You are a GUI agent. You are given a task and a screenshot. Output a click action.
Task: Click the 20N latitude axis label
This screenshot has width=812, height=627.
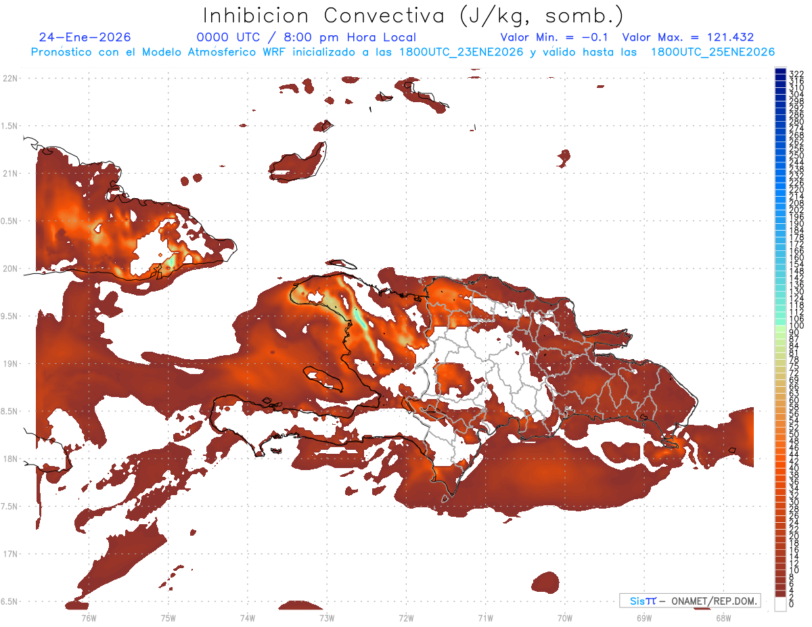(10, 269)
